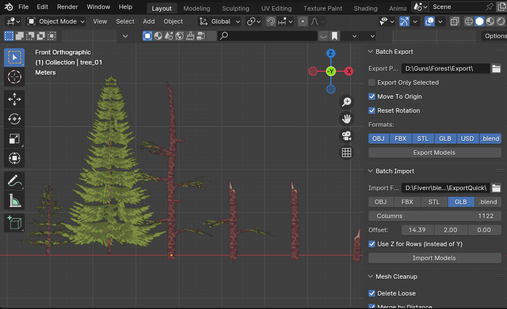The image size is (507, 309).
Task: Open the viewport Add menu
Action: coord(149,21)
